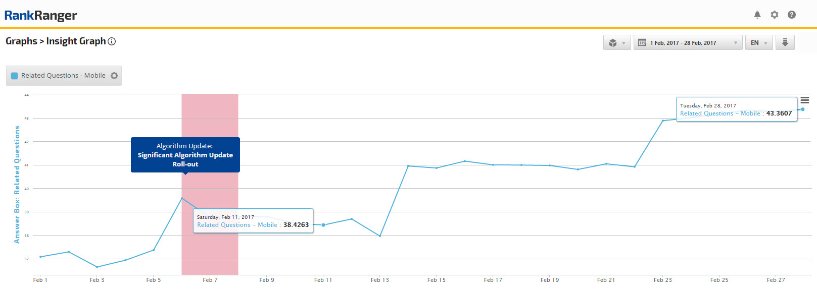Open account settings gear in header
817x292 pixels.
774,15
